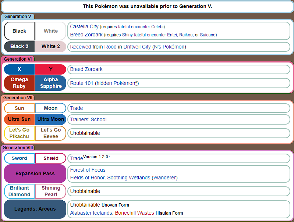Viewport: 294px width, 222px height.
Task: Follow the Forest of Focus link
Action: [88, 170]
